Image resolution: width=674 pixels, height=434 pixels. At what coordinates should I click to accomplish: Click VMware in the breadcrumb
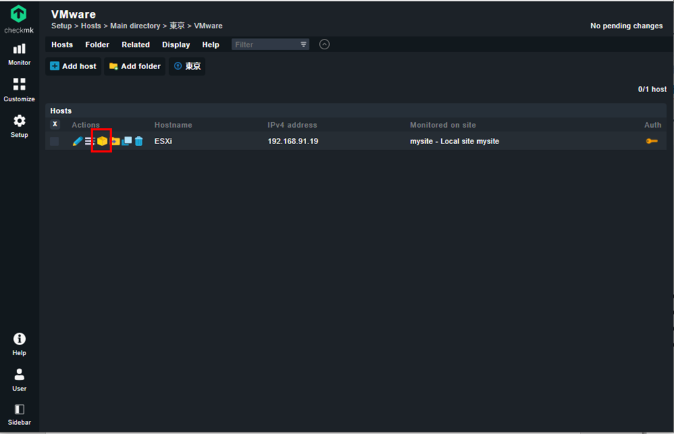click(x=208, y=26)
